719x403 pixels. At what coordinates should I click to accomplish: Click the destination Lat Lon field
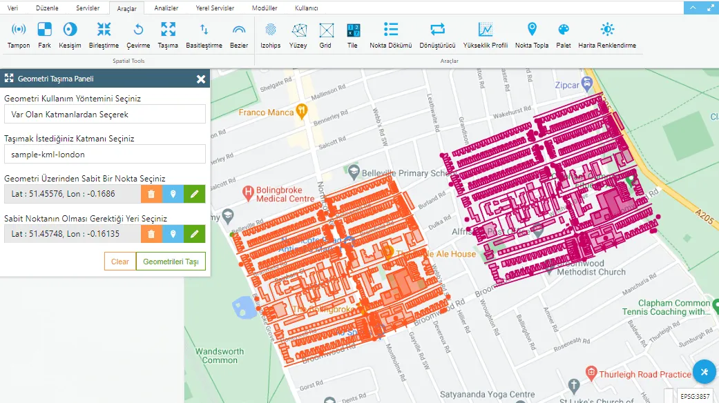[x=73, y=233]
